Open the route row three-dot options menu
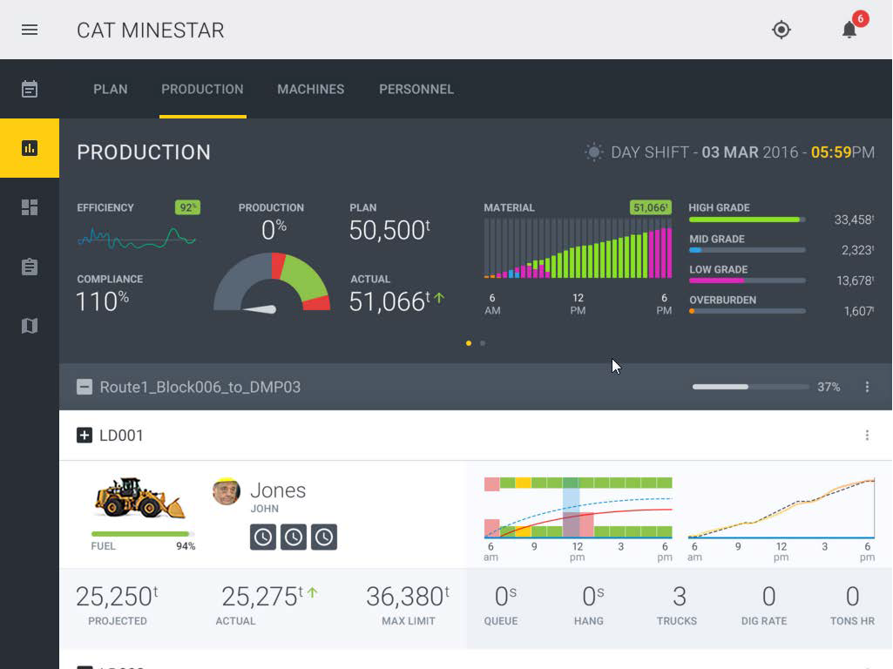The image size is (893, 669). tap(867, 387)
